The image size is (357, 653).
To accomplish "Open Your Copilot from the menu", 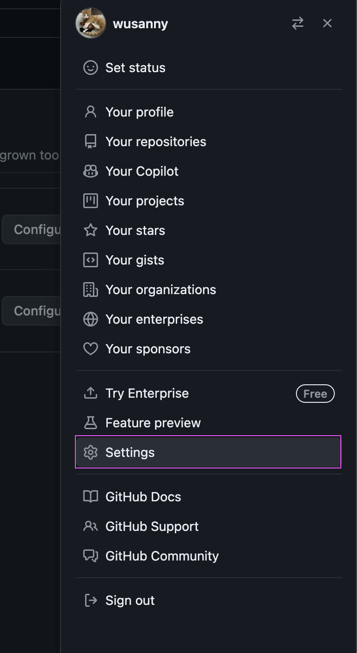I will 142,171.
